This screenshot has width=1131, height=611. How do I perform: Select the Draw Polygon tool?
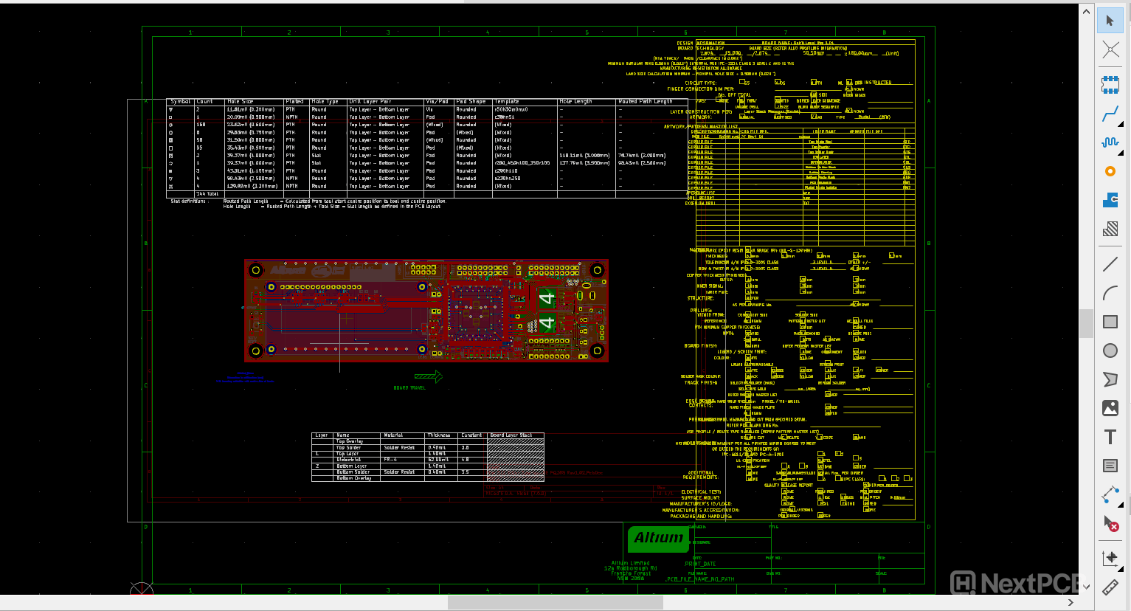coord(1110,379)
